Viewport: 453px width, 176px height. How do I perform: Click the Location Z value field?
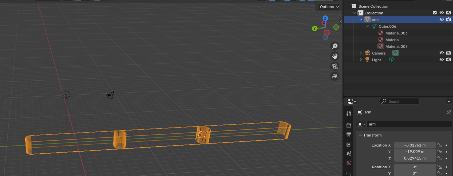pyautogui.click(x=415, y=158)
